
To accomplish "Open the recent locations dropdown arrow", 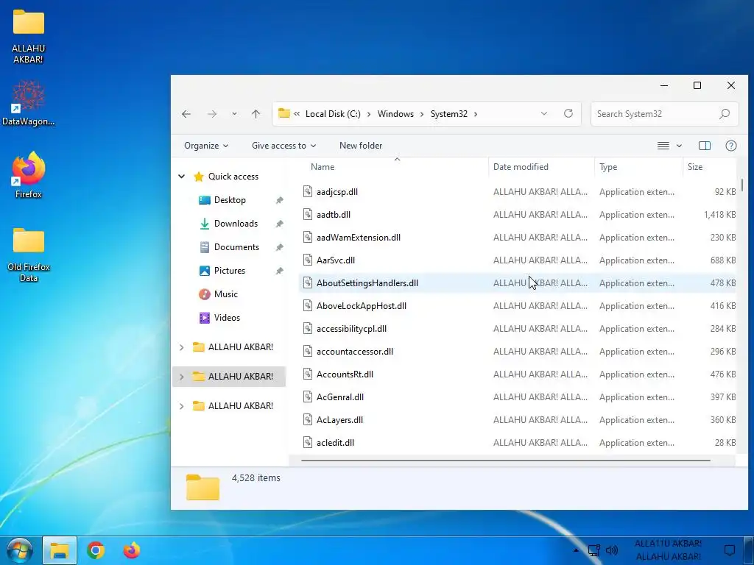I will tap(234, 114).
